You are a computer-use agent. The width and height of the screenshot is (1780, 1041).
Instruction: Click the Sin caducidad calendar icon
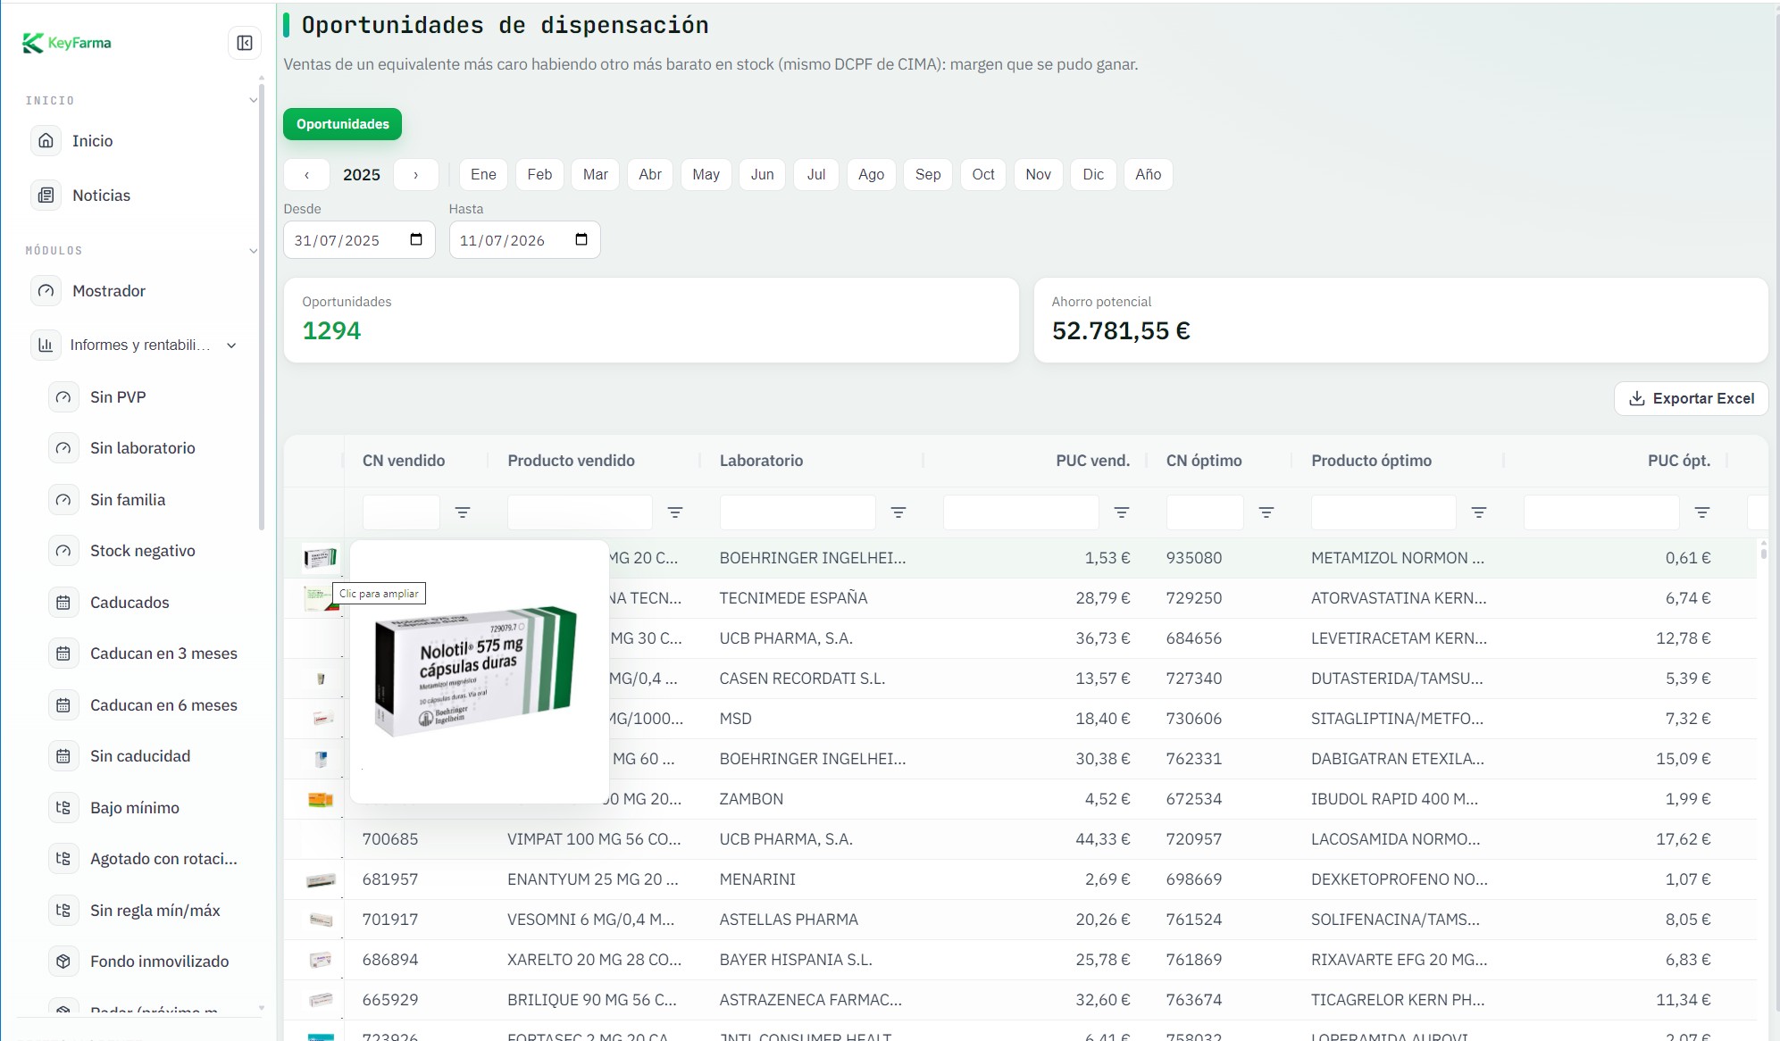coord(63,756)
